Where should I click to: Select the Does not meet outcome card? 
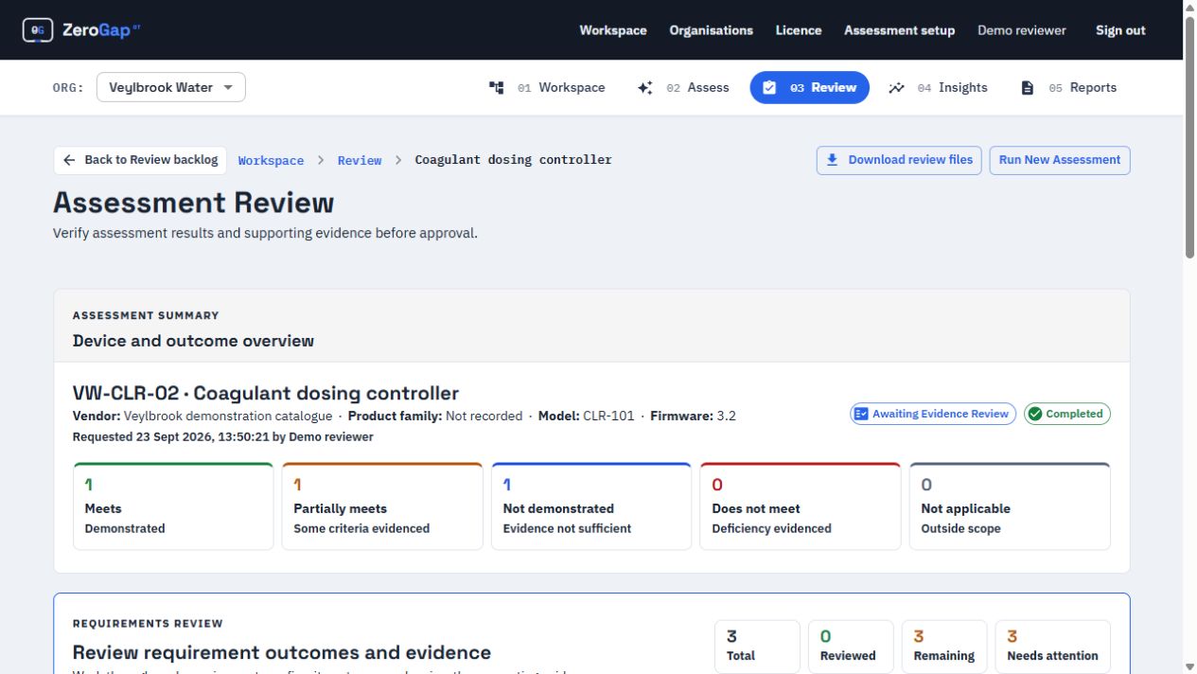(801, 506)
